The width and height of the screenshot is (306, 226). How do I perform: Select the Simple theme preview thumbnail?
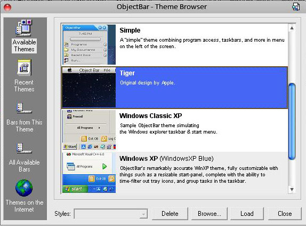[89, 44]
